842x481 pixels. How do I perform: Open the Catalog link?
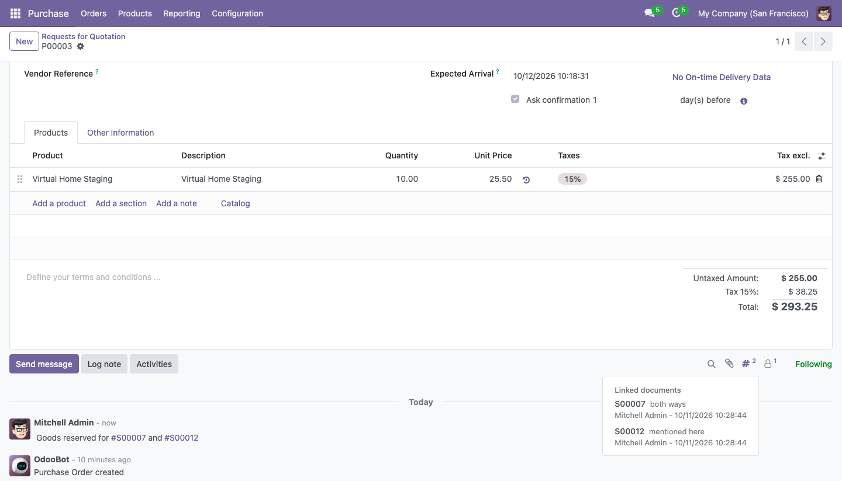pyautogui.click(x=236, y=203)
